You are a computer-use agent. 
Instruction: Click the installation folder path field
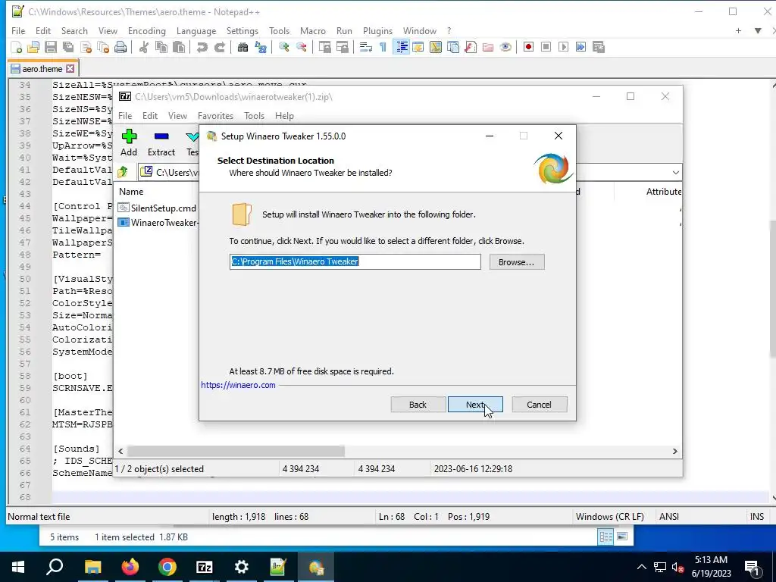(355, 261)
